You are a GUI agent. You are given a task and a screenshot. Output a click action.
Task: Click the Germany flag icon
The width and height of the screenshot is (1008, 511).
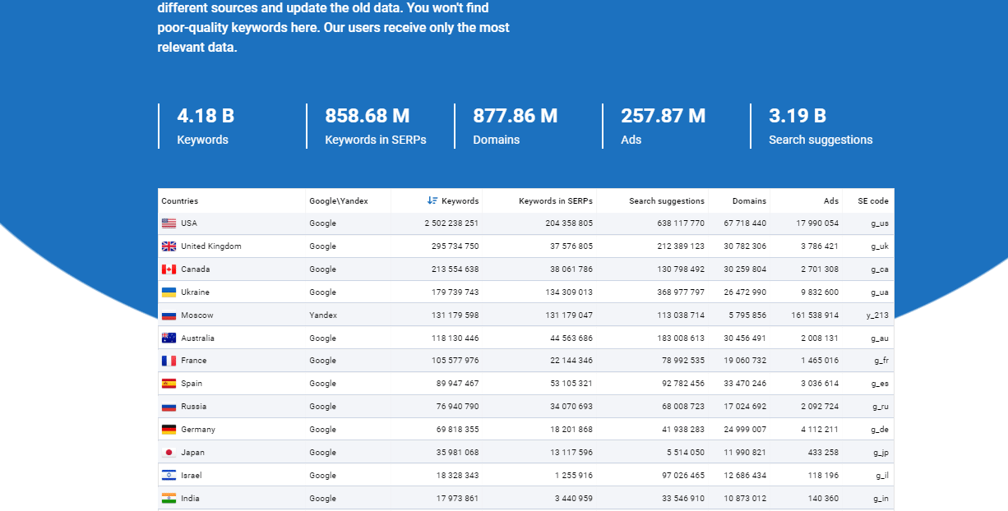[x=169, y=430]
